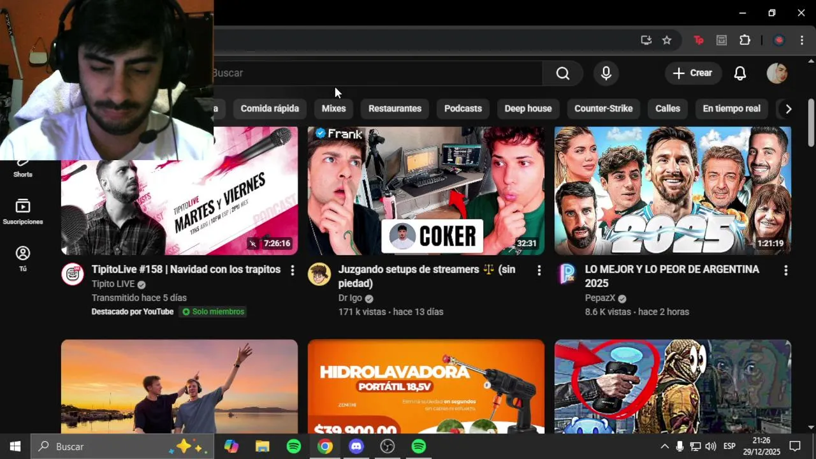
Task: Click the red Tp extension icon
Action: click(x=699, y=40)
